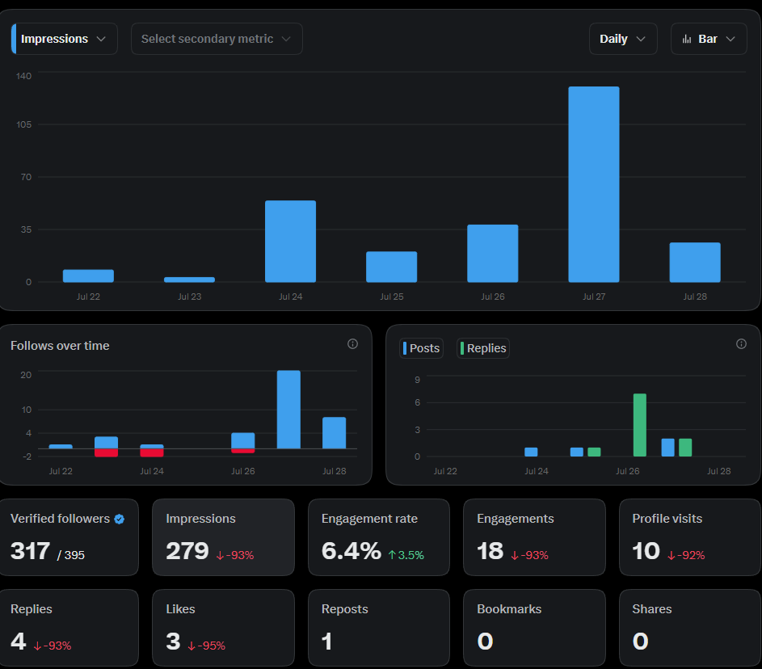Click the Jul 24 impressions bar
This screenshot has width=762, height=669.
tap(291, 242)
